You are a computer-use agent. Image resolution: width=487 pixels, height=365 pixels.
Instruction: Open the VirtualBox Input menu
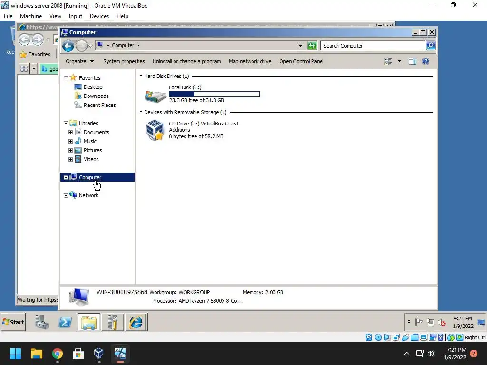click(76, 16)
